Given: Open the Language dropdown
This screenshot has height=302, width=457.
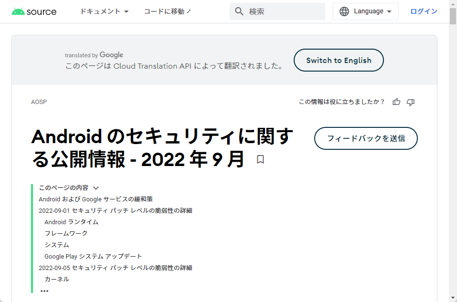Looking at the screenshot, I should 366,11.
